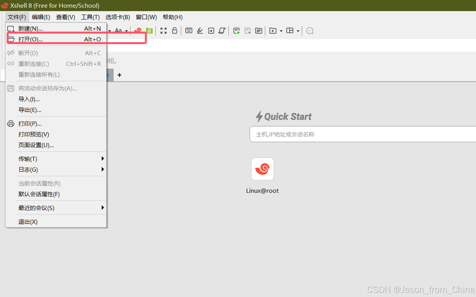Click the window layout toolbar icon

pos(290,31)
